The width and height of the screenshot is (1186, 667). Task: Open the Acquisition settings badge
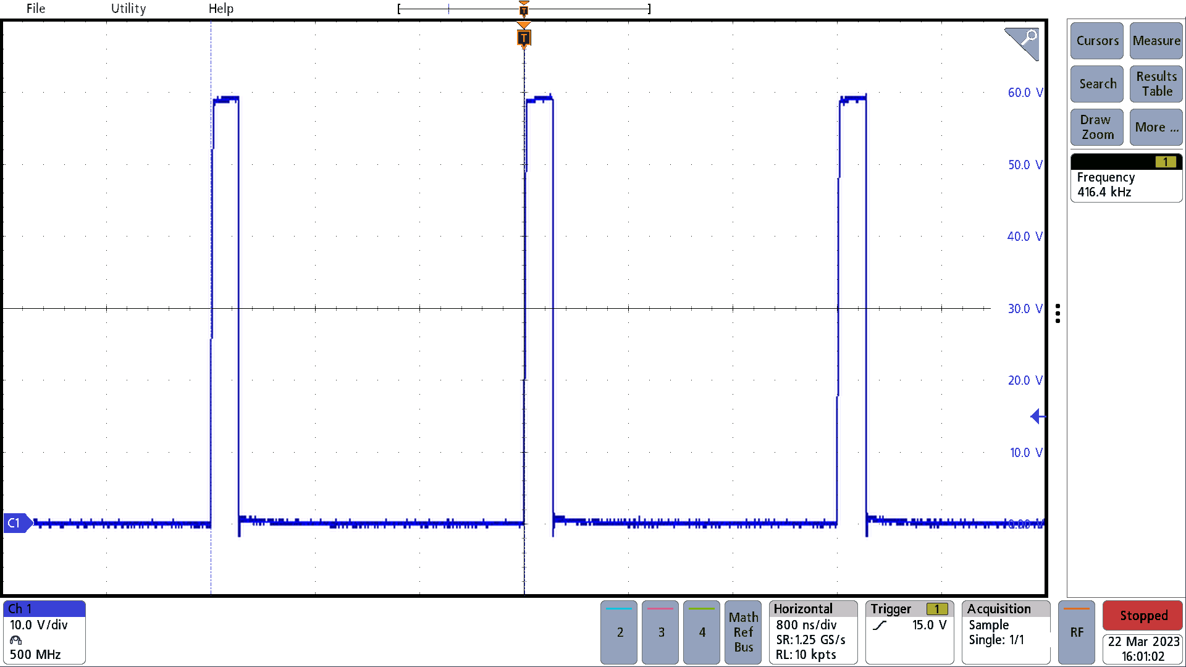click(x=1006, y=632)
